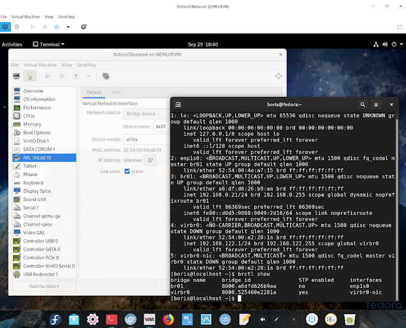
Task: Run the outer virtual machine play button
Action: click(32, 27)
